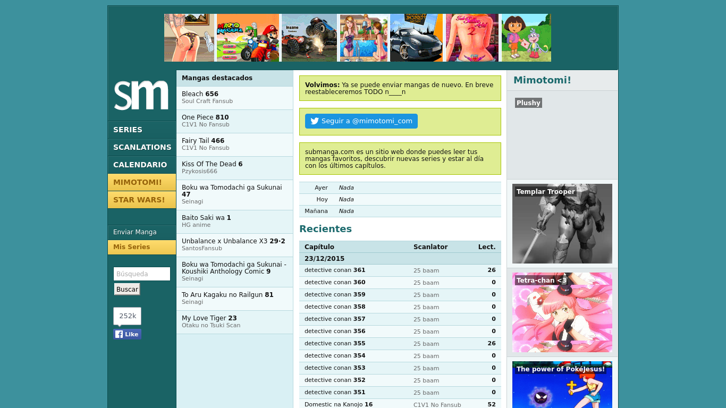Click the Lect. column header

point(487,247)
